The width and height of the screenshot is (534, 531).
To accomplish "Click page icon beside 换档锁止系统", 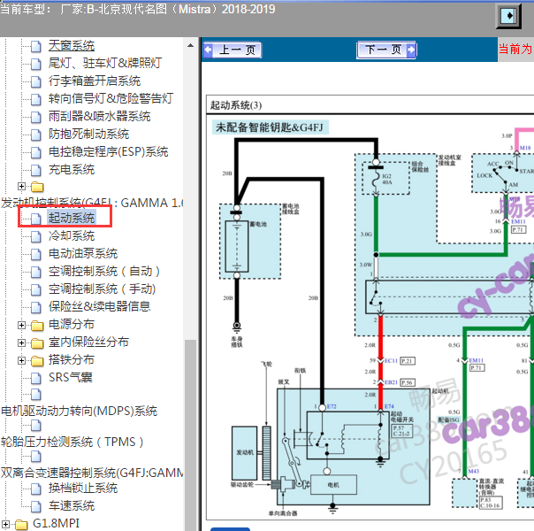I will [36, 489].
